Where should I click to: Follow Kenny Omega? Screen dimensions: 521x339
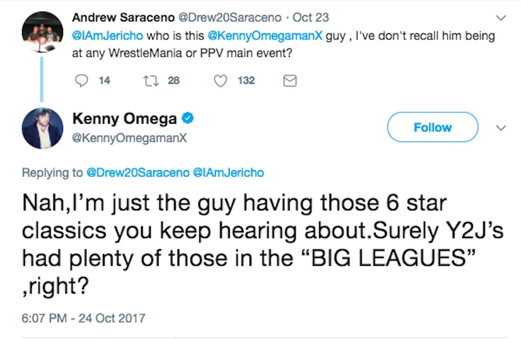[432, 127]
